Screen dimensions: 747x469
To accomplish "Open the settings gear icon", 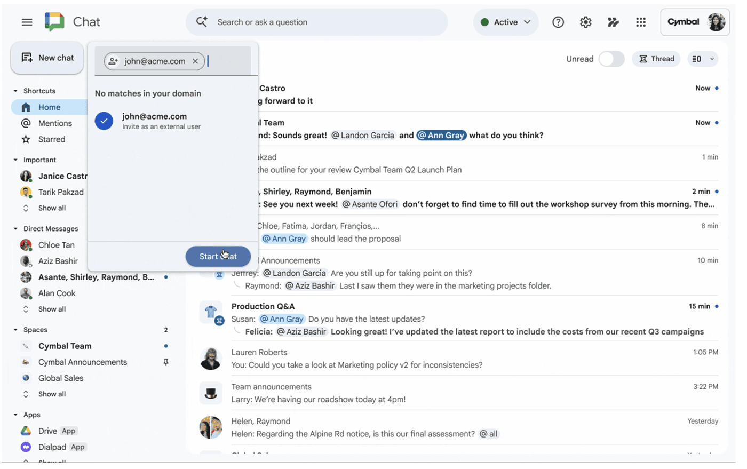I will point(586,22).
